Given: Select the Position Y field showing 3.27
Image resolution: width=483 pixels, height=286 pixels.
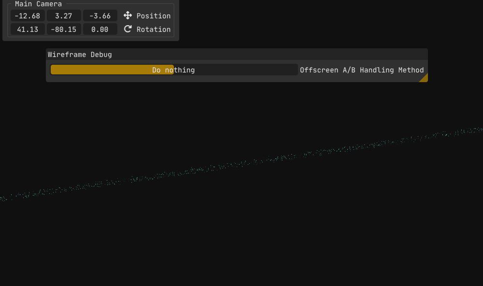Looking at the screenshot, I should [64, 16].
